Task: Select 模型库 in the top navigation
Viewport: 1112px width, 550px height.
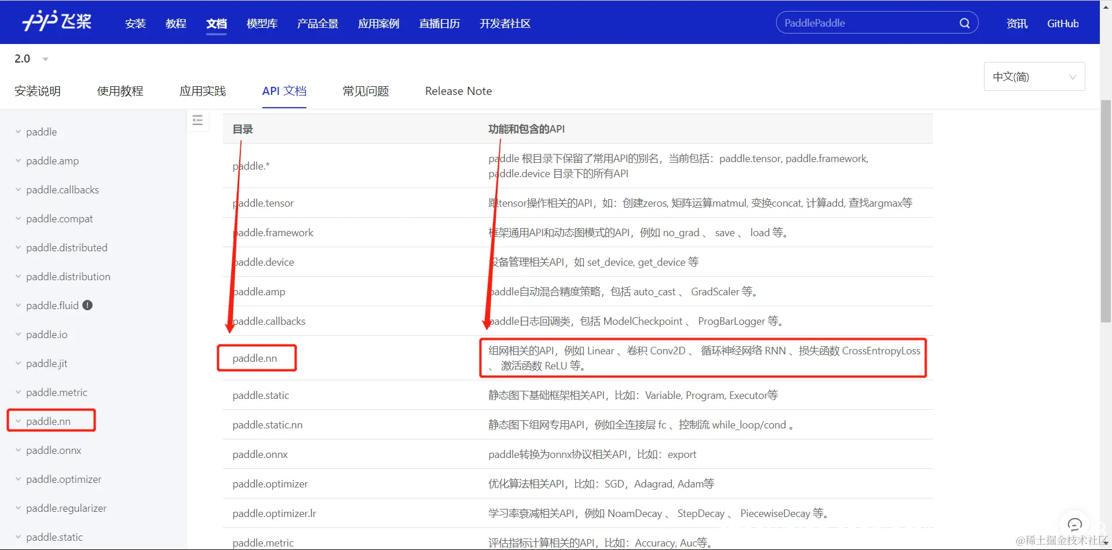Action: [262, 24]
